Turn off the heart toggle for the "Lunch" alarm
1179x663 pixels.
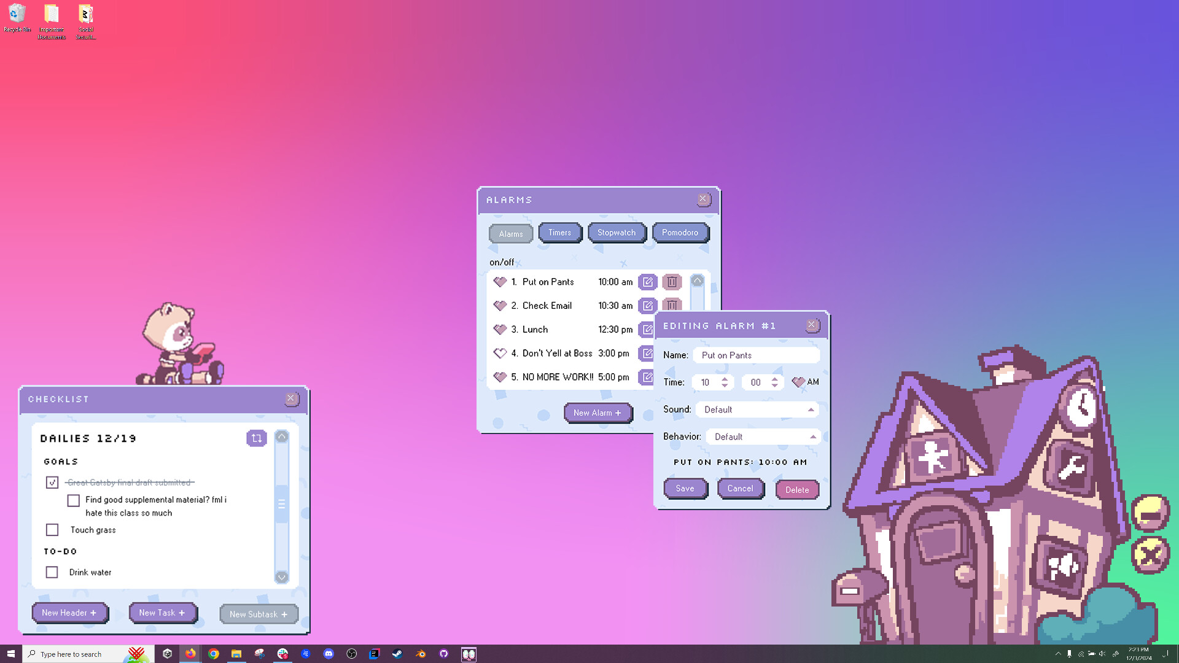[500, 330]
